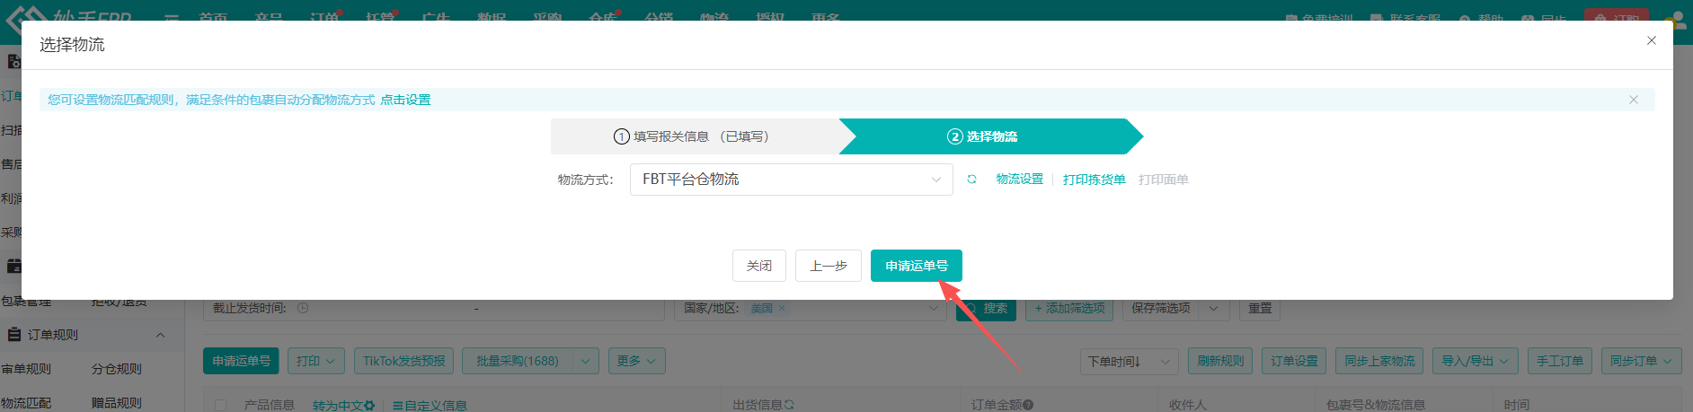
Task: Click the 订单设置 button
Action: (x=1294, y=361)
